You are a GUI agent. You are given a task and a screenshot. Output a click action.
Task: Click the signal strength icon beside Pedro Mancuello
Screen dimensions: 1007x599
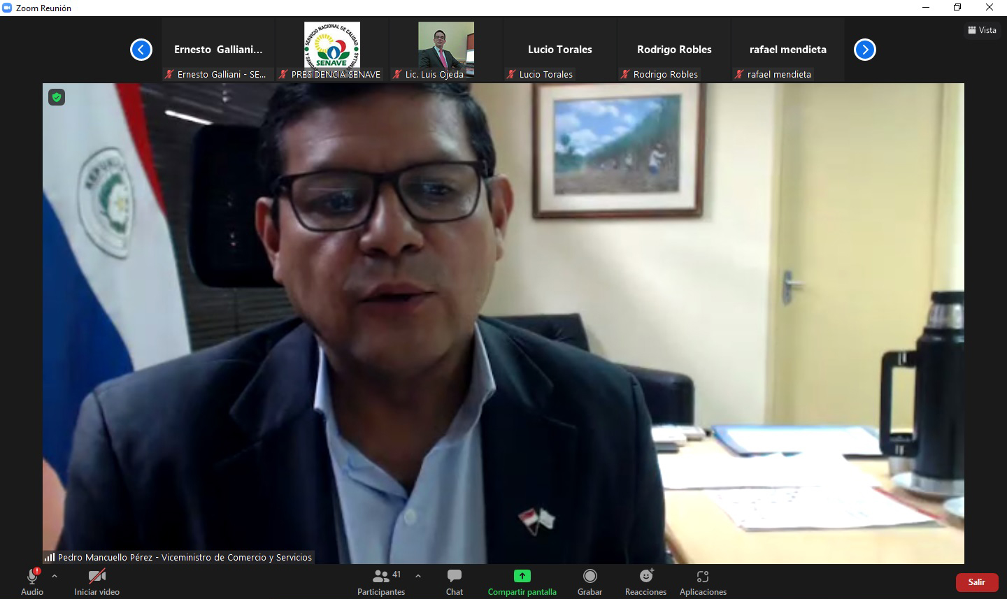50,557
